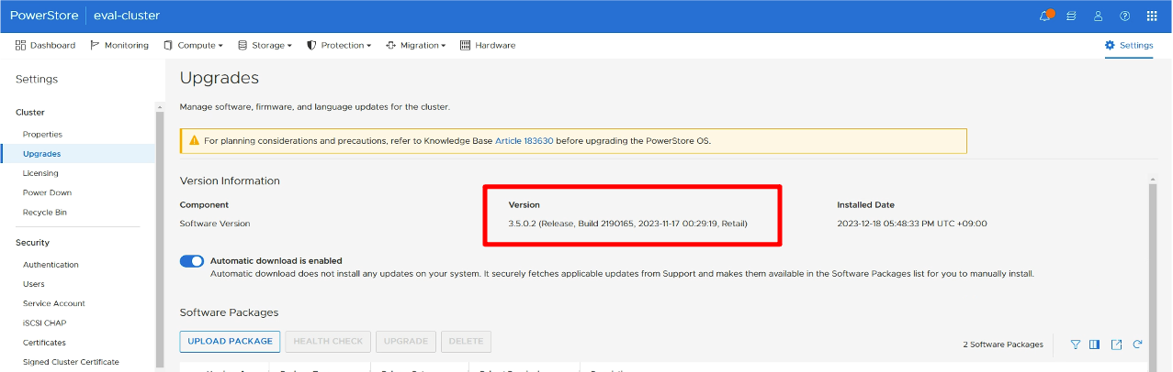Click the '2 Software Packages' count text
The image size is (1173, 372).
(1003, 345)
